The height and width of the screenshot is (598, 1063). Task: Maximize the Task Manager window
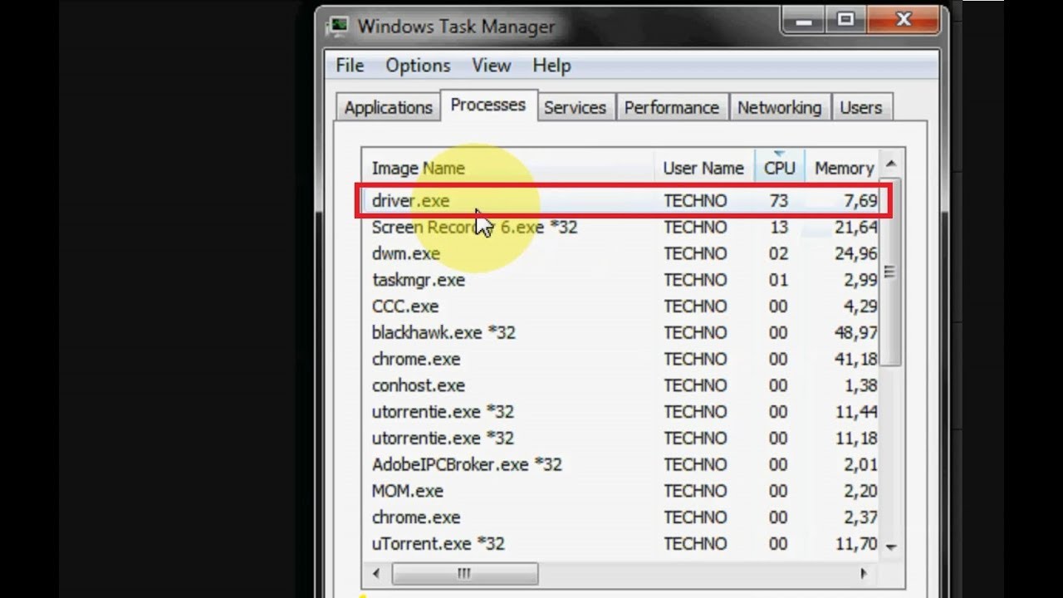tap(845, 19)
